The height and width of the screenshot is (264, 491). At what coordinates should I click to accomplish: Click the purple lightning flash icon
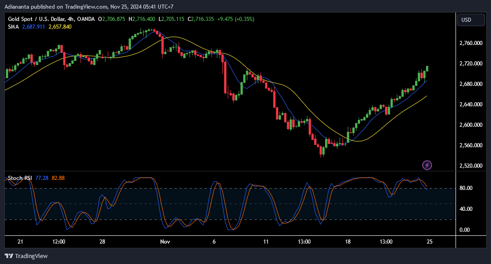[x=427, y=165]
